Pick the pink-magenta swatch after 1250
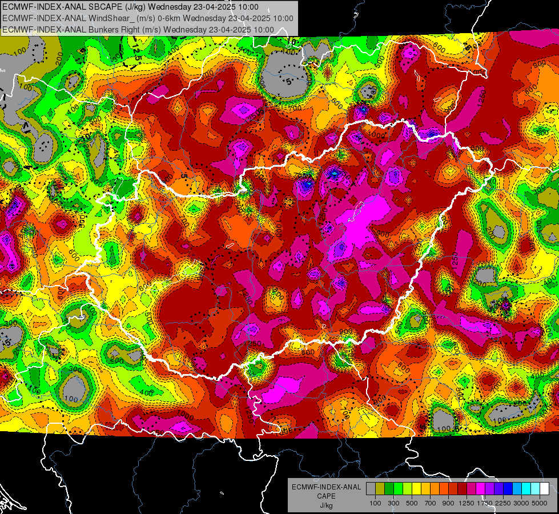 [x=471, y=488]
